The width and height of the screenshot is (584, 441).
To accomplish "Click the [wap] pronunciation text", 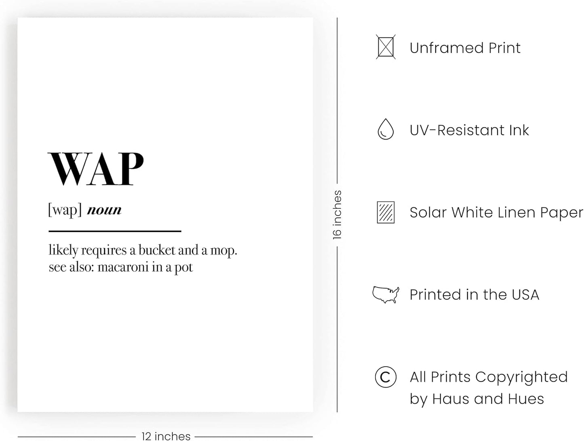I will coord(65,210).
